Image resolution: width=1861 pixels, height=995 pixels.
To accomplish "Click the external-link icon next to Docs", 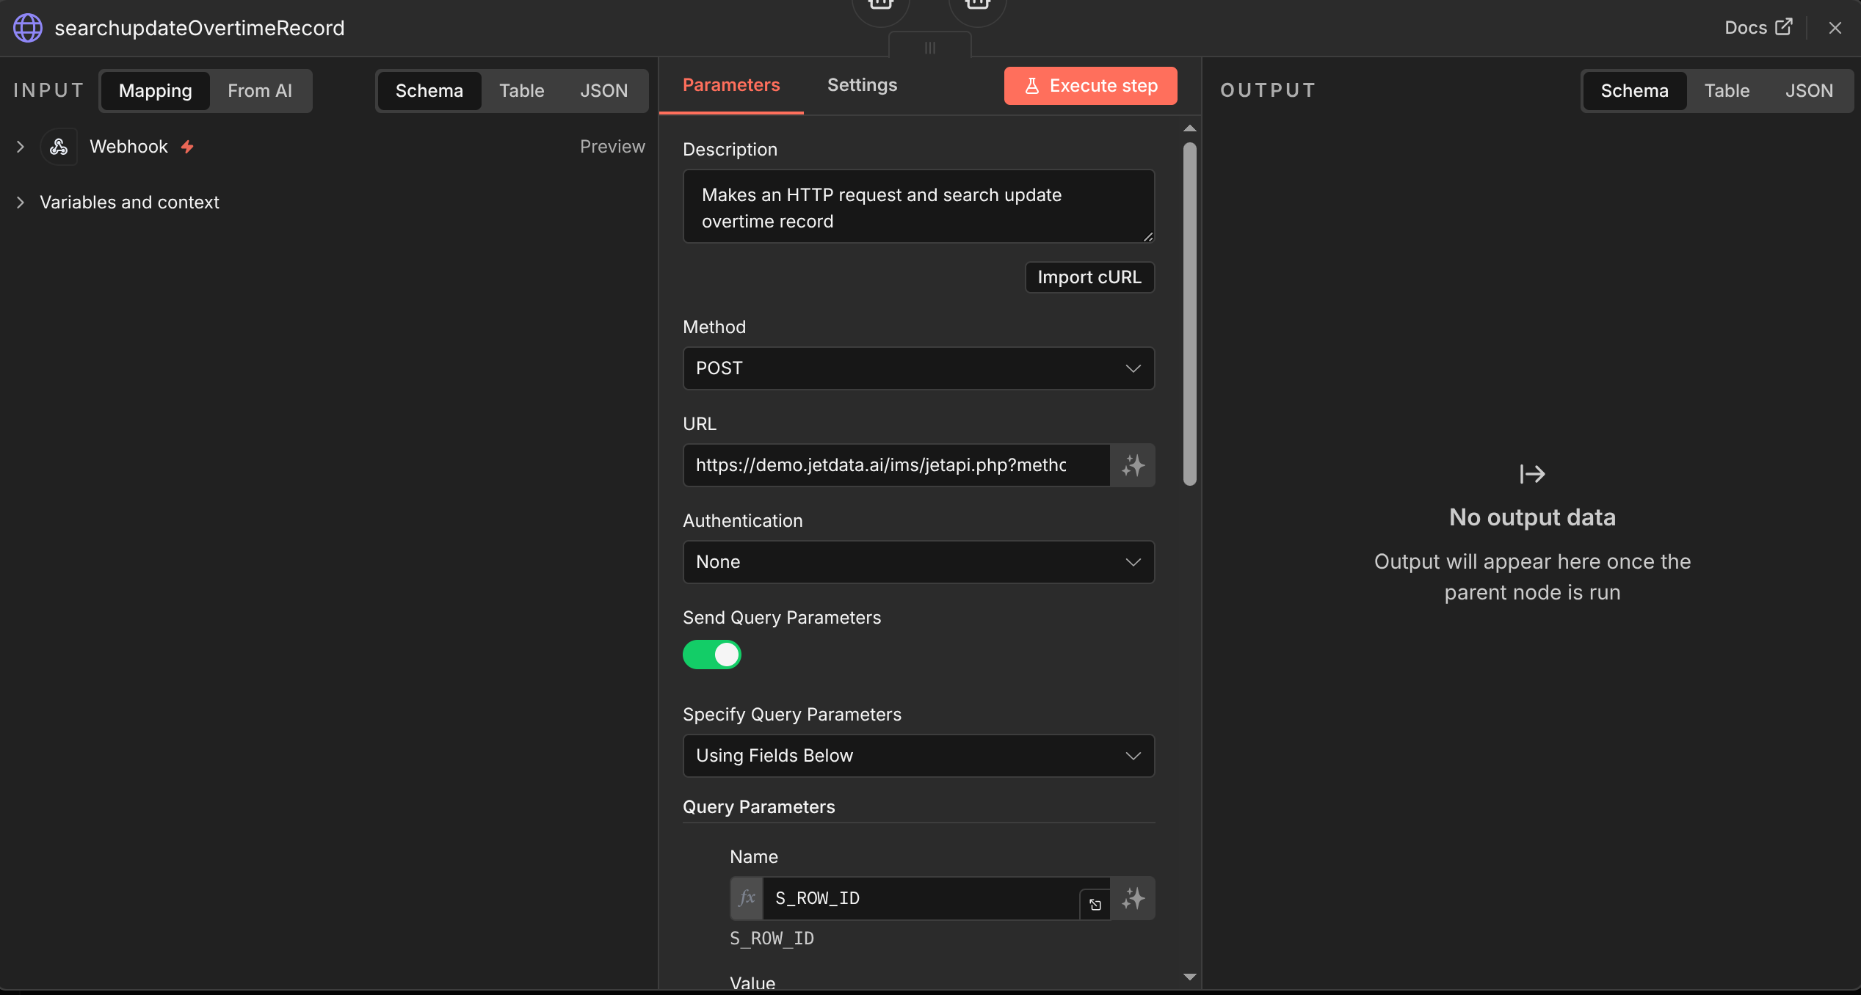I will coord(1784,27).
